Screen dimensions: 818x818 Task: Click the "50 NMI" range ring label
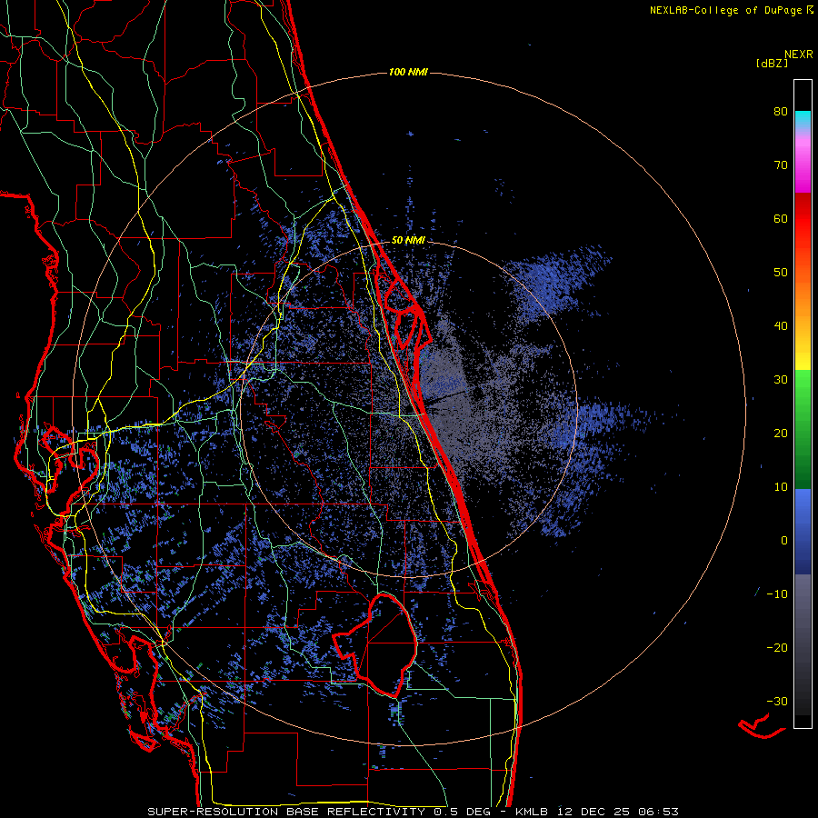pyautogui.click(x=408, y=241)
